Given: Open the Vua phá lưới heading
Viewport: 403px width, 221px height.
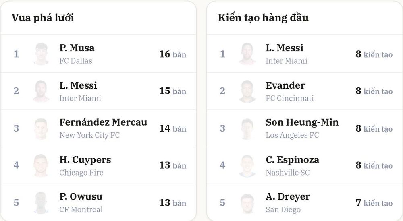Looking at the screenshot, I should [43, 18].
